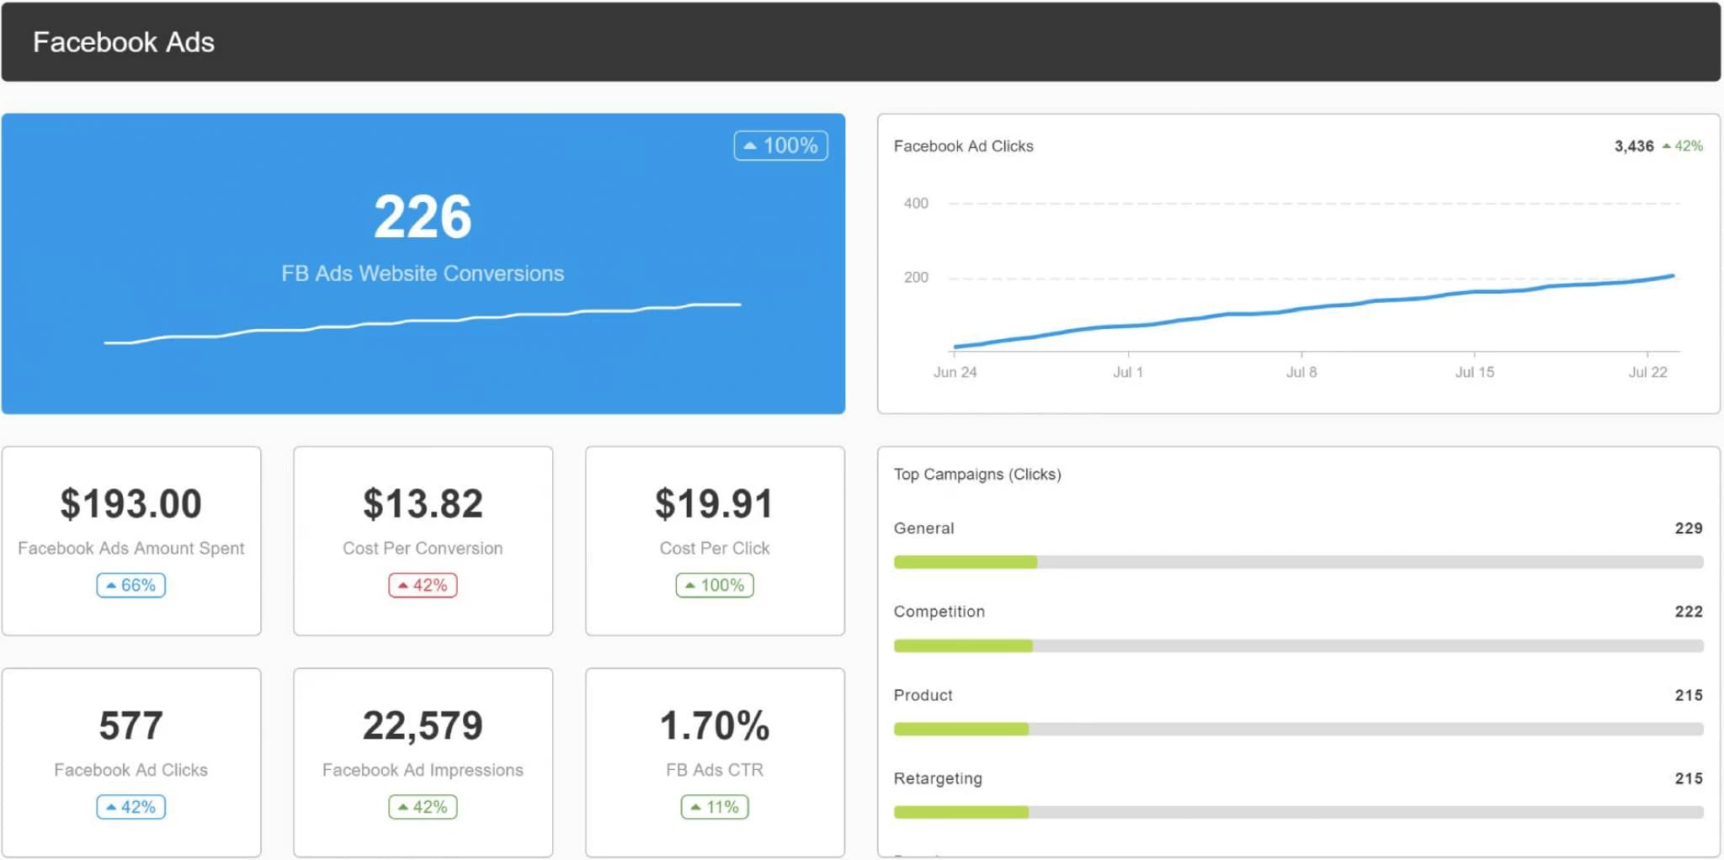Expand the Retargeting campaign entry
The image size is (1724, 860).
coord(937,778)
